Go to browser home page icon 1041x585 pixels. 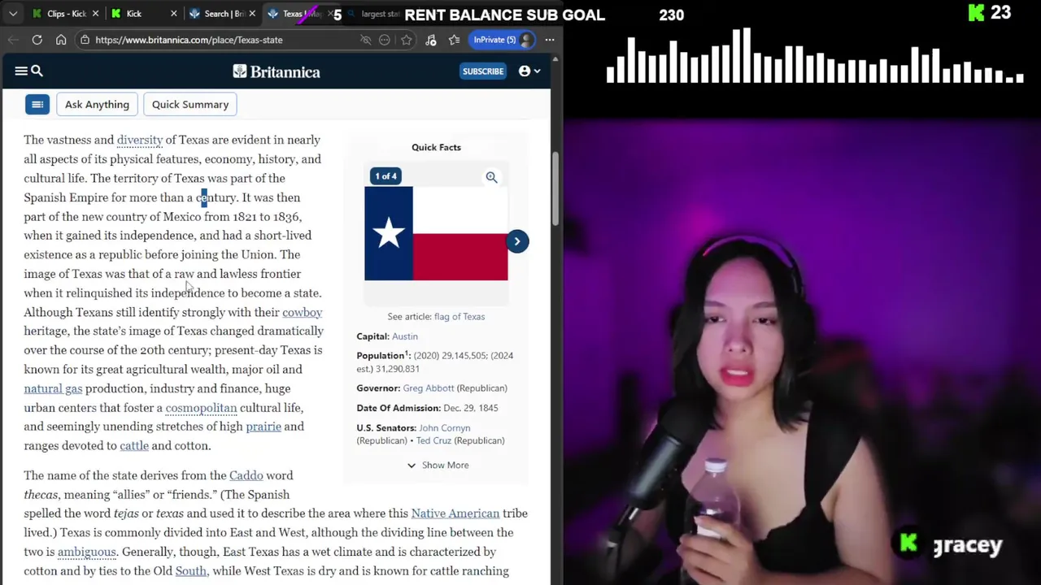(x=61, y=40)
